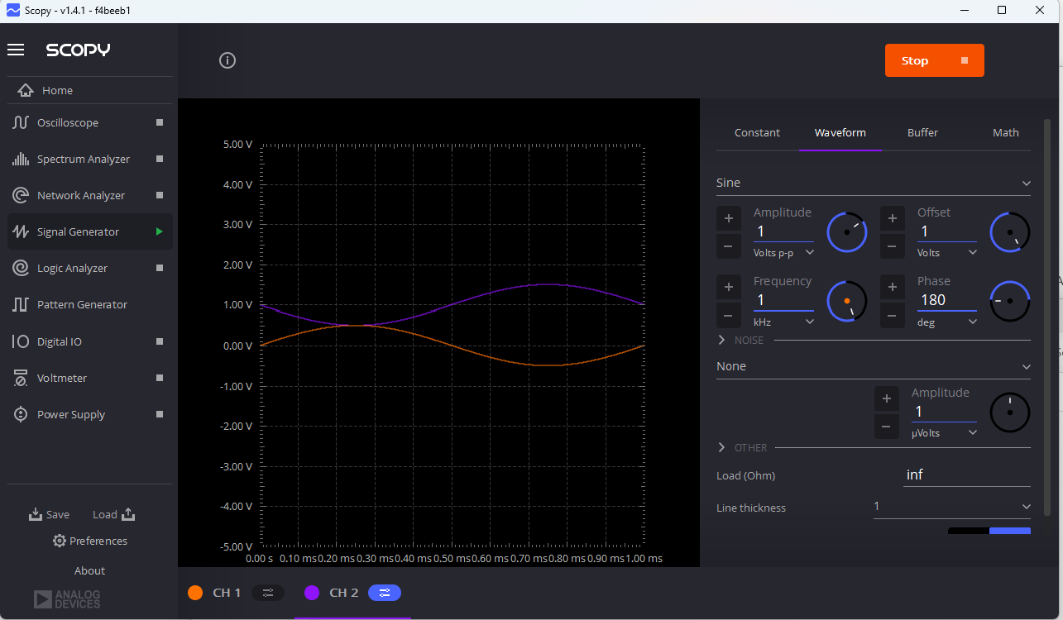This screenshot has height=620, width=1063.
Task: Switch to the Buffer tab
Action: pos(922,132)
